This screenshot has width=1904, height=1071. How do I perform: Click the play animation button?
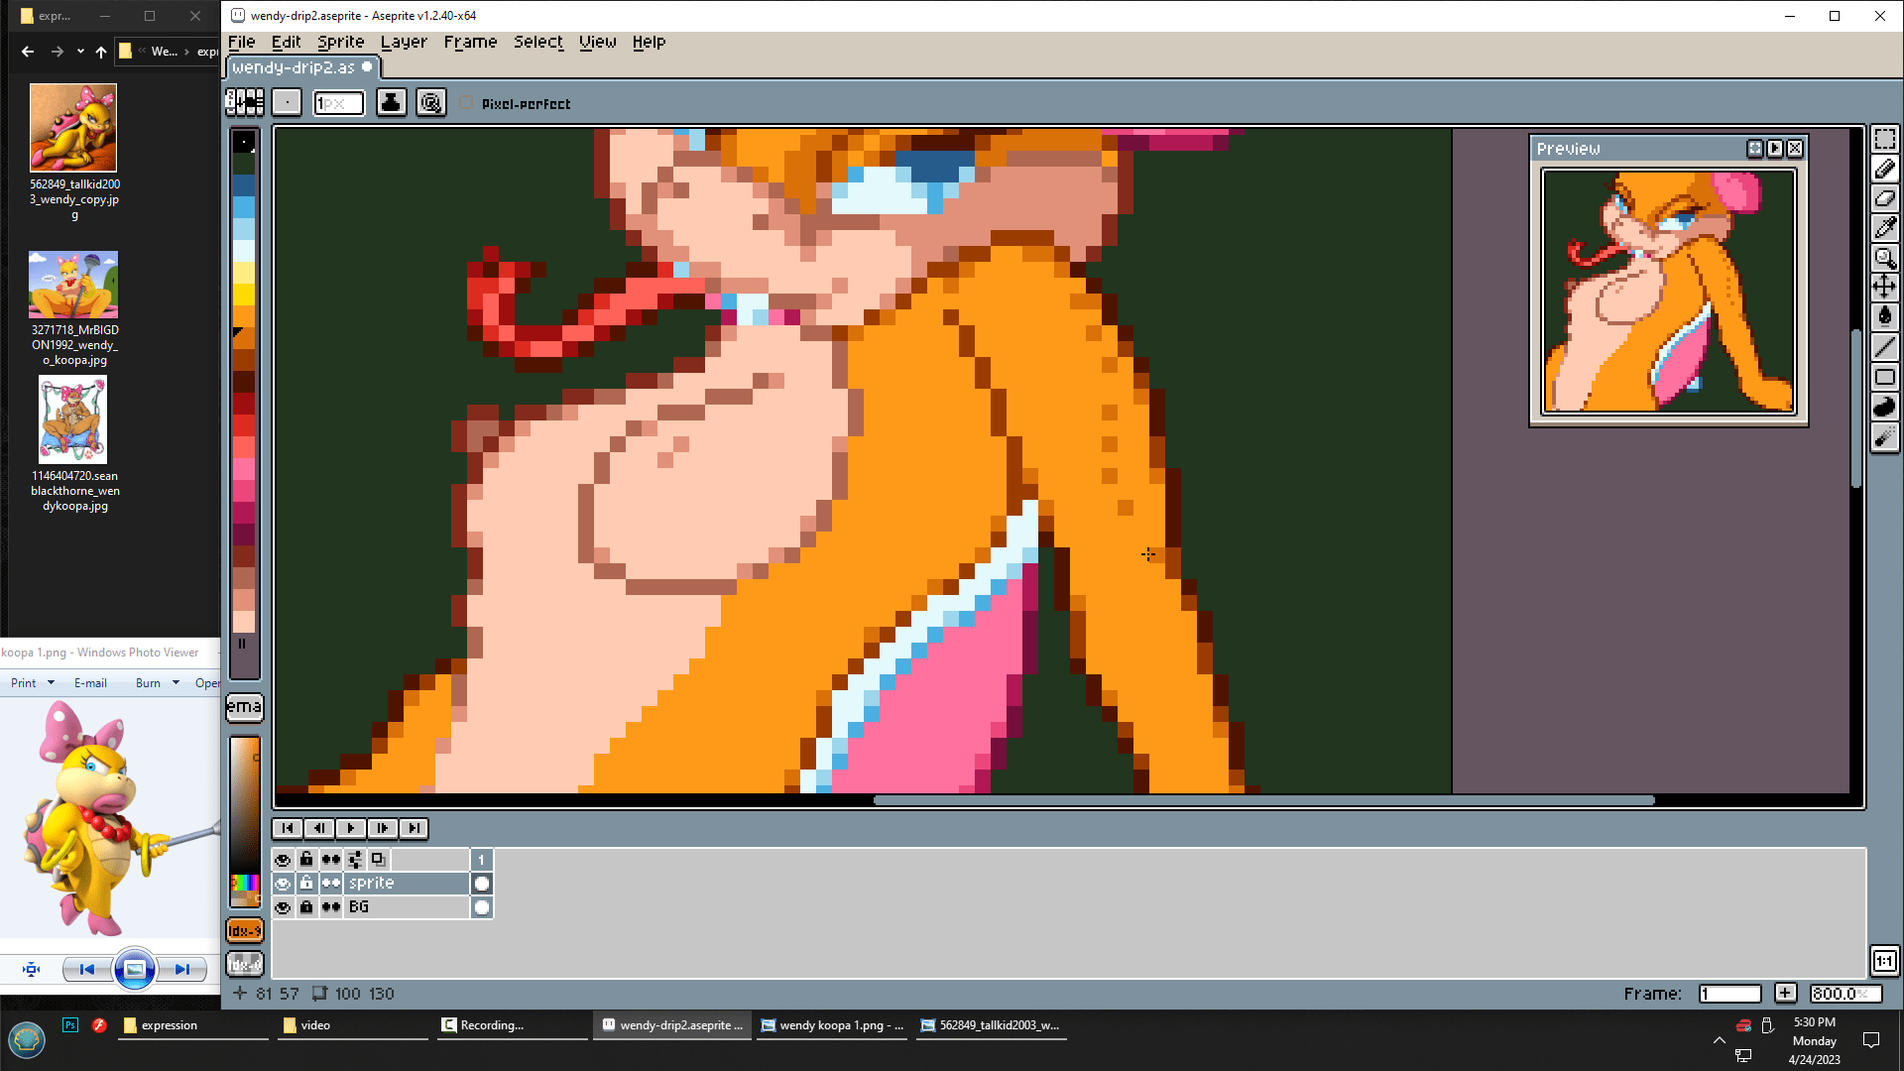click(350, 828)
